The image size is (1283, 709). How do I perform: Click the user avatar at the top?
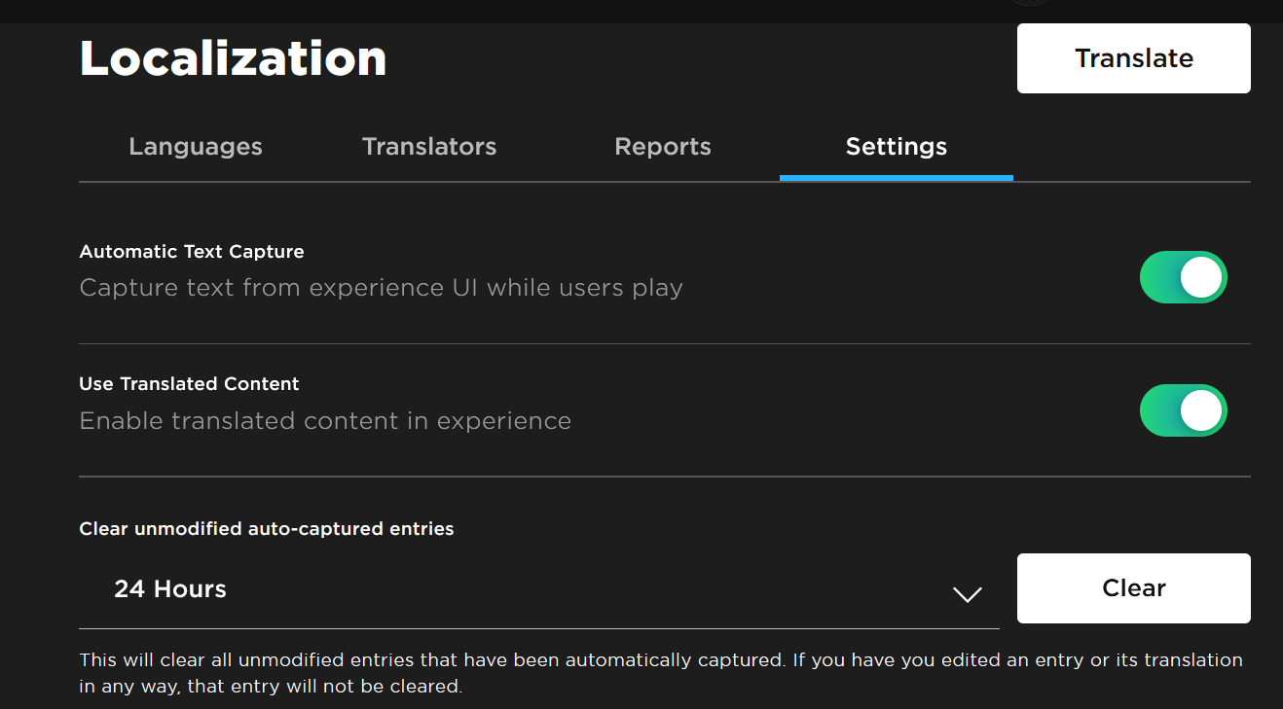[1029, 3]
